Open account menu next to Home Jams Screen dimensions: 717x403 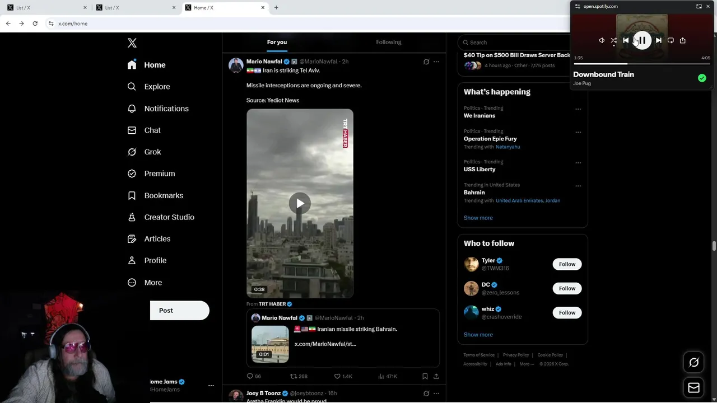tap(211, 386)
